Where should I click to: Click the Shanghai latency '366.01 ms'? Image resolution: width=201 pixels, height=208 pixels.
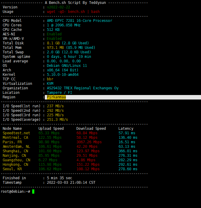(128, 151)
